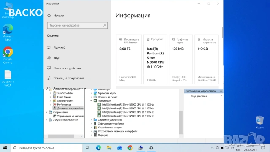Select Performance in the tree
The width and height of the screenshot is (270, 152).
[64, 104]
